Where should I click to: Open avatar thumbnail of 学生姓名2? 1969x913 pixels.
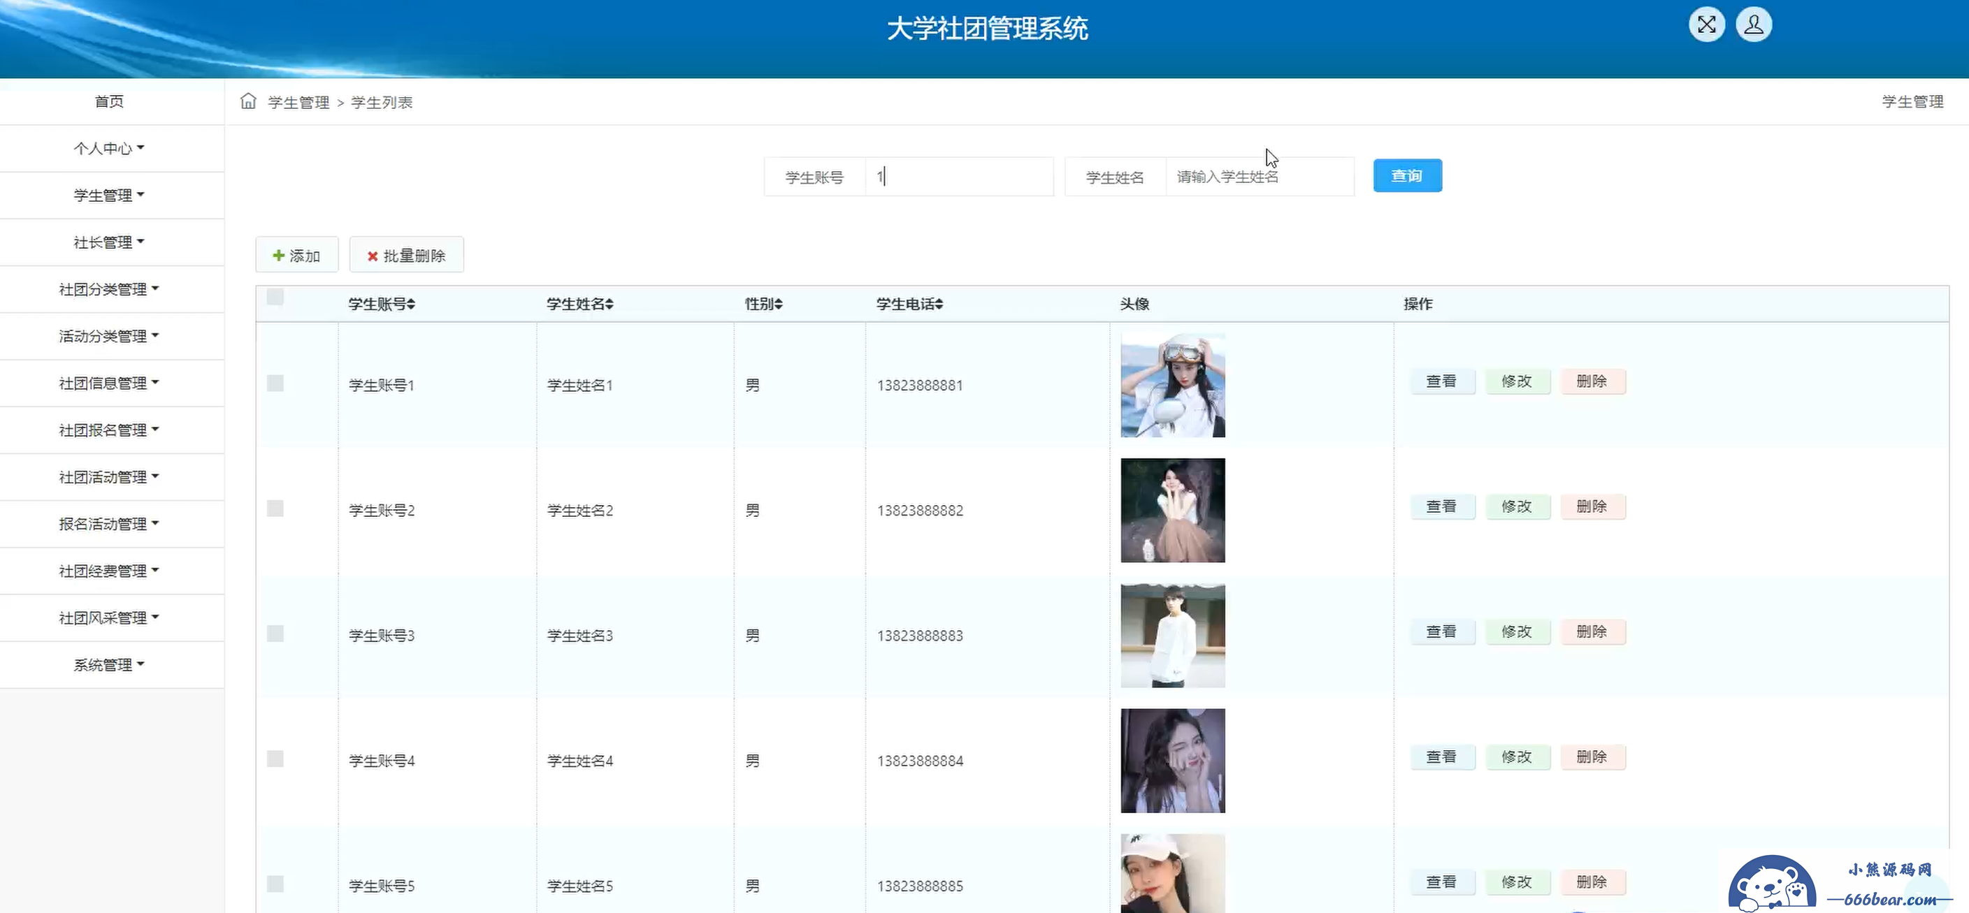(x=1173, y=511)
